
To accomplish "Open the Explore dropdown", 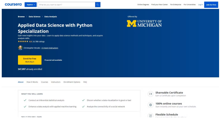I will click(x=31, y=5).
